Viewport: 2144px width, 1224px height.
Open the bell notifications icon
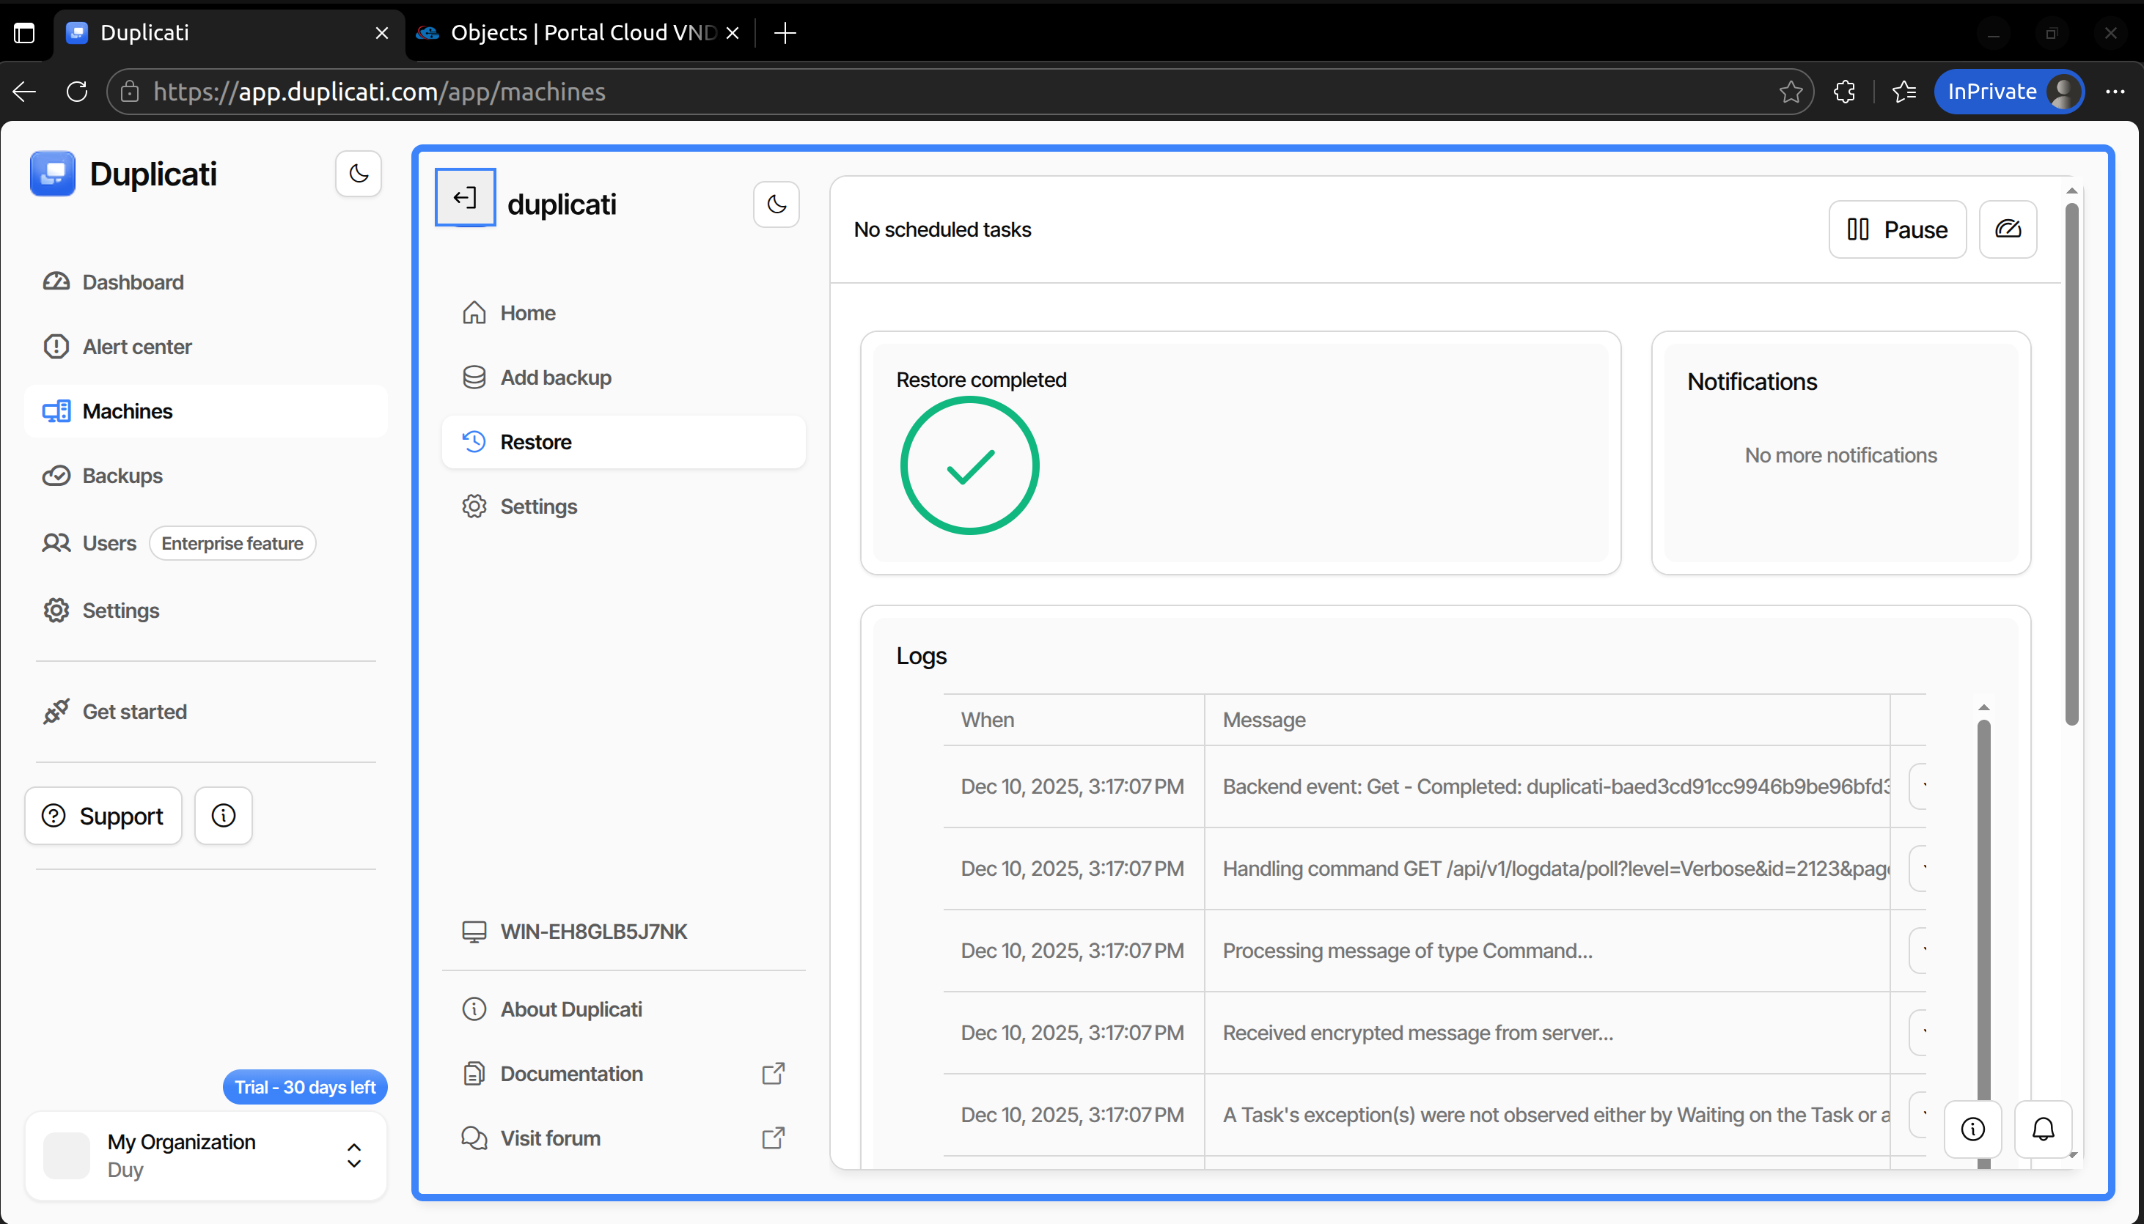pyautogui.click(x=2043, y=1129)
